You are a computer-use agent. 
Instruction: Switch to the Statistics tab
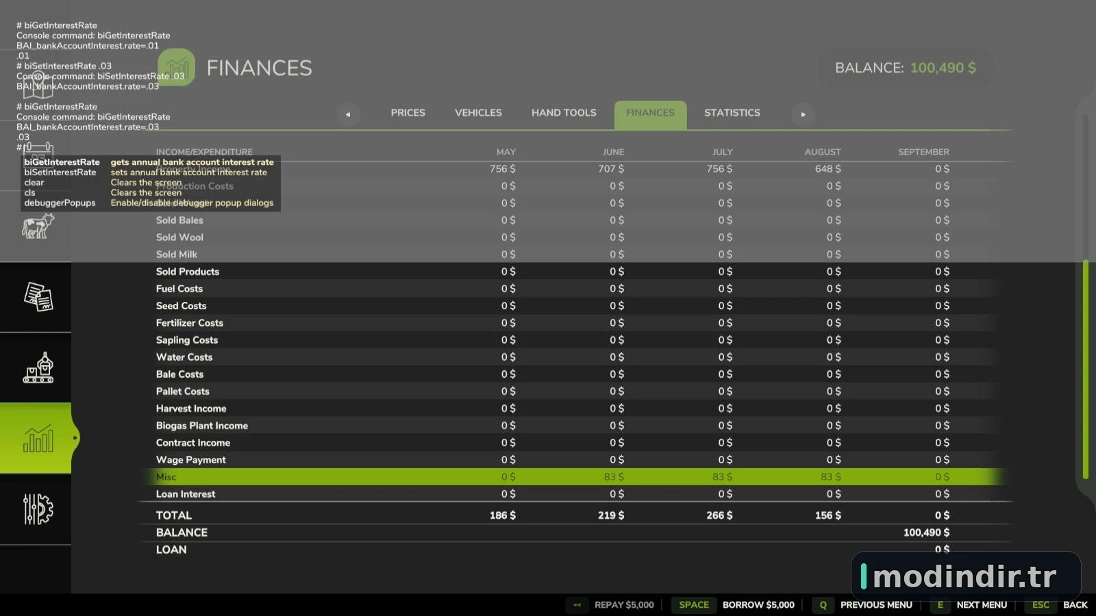tap(732, 113)
